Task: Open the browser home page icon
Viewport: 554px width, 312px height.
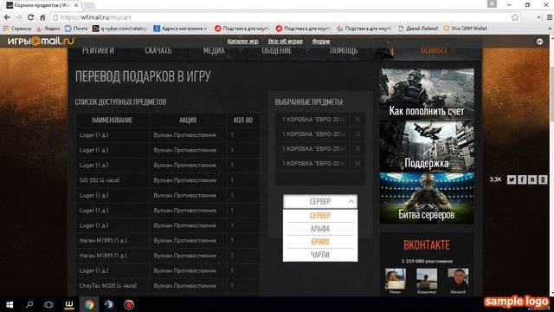Action: click(x=42, y=17)
